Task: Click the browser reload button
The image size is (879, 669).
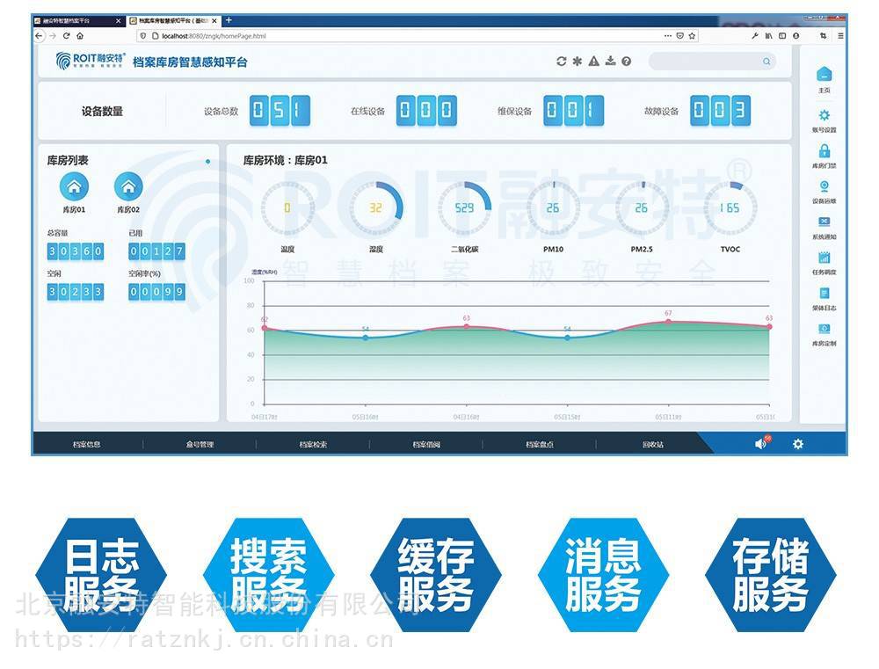Action: click(67, 36)
